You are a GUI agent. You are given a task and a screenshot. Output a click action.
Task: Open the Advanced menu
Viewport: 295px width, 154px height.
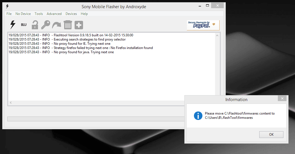click(54, 14)
